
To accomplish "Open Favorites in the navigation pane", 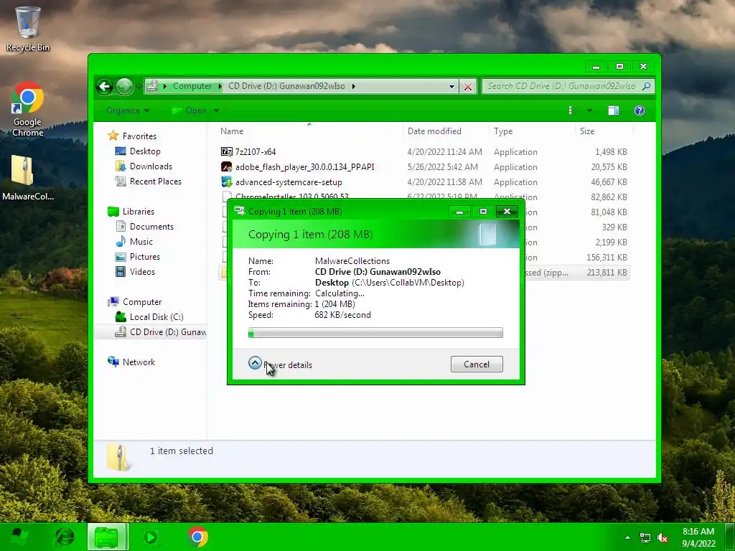I will coord(139,136).
